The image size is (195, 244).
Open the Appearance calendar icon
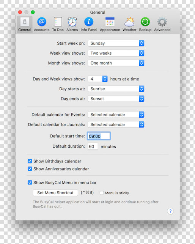(x=110, y=22)
